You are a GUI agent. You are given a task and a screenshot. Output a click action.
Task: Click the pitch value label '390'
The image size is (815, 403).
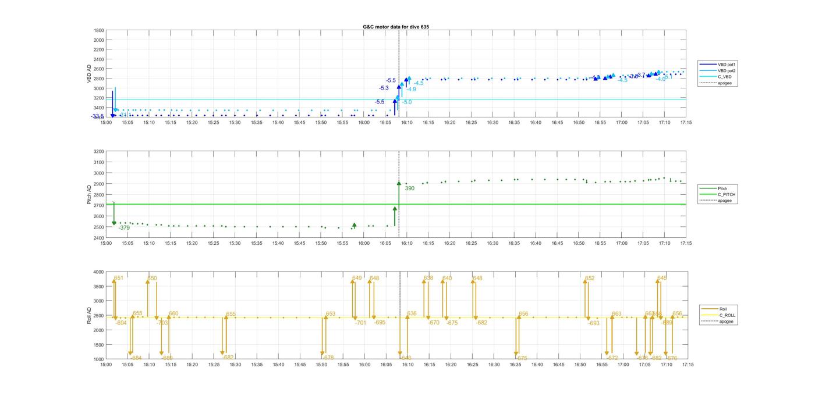point(409,188)
